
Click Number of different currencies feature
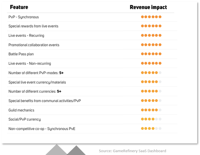[x=35, y=91]
